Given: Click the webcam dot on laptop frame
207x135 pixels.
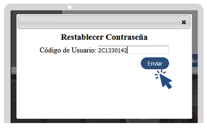Looking at the screenshot, I should 69,7.
